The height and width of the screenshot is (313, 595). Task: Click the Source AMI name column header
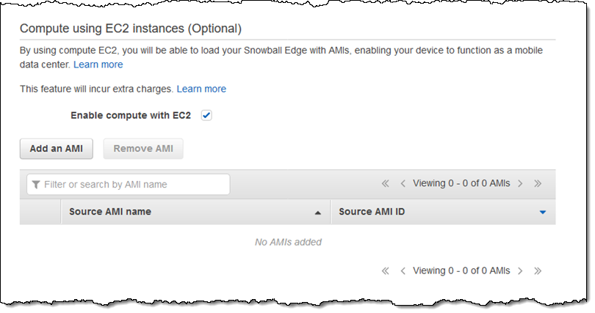110,212
